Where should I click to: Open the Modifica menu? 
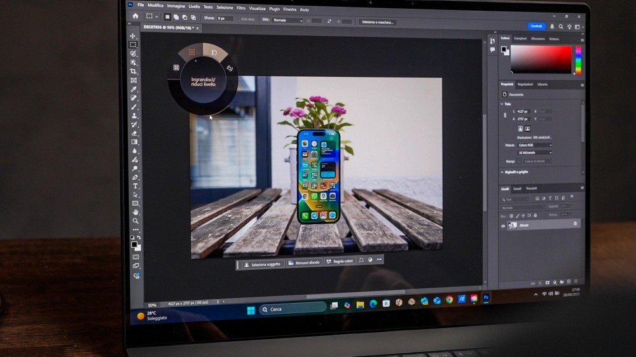pyautogui.click(x=155, y=6)
